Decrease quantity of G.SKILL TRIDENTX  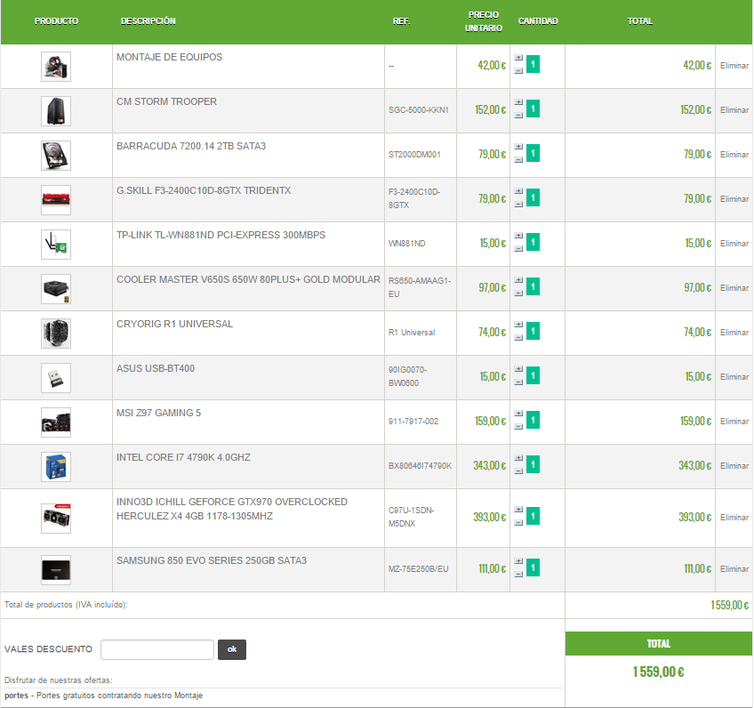coord(518,205)
